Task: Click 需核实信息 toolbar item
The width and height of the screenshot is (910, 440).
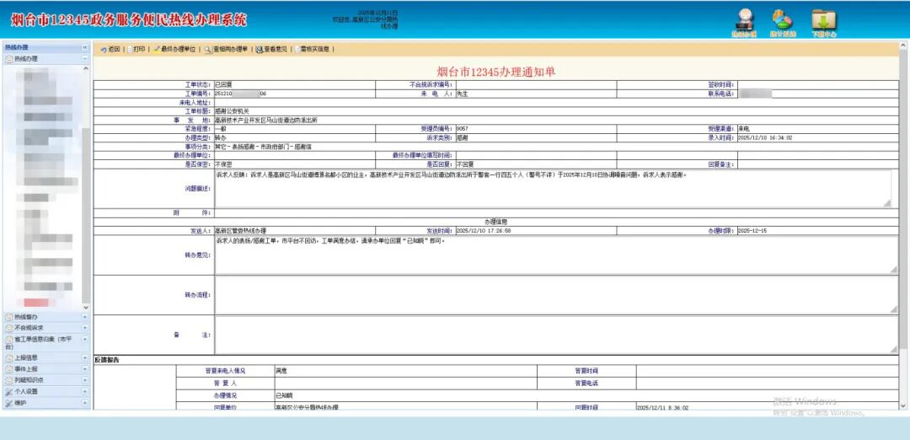Action: click(313, 50)
